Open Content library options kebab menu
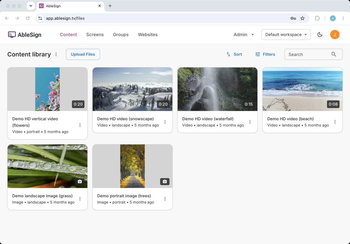 pos(56,54)
